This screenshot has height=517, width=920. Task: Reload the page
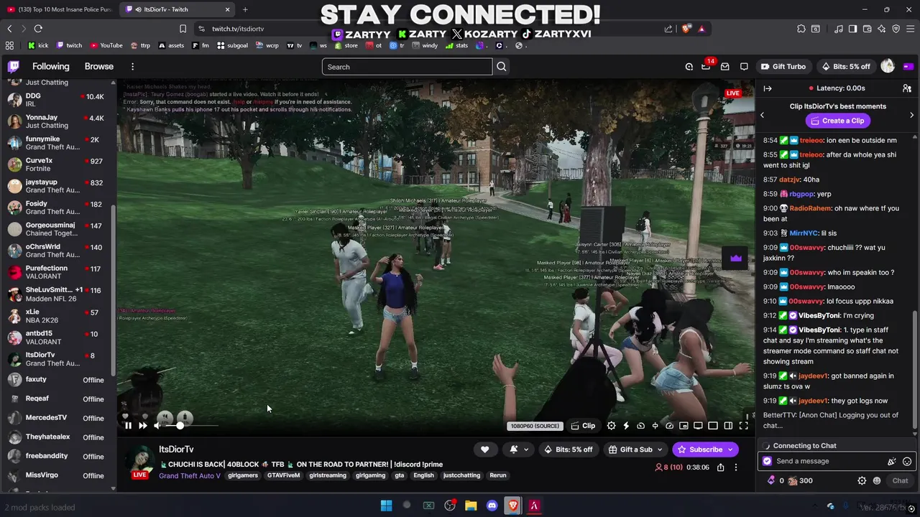tap(38, 29)
